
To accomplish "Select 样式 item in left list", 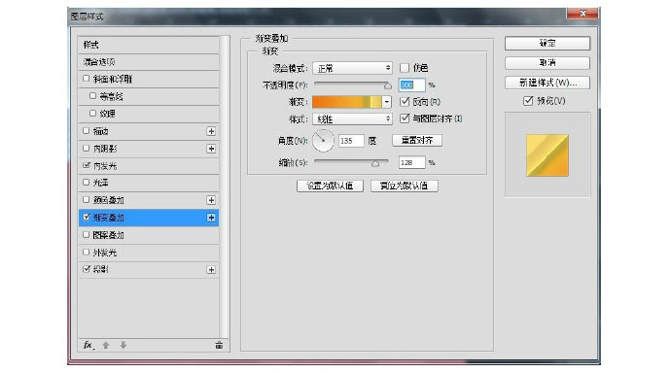I will coord(149,45).
